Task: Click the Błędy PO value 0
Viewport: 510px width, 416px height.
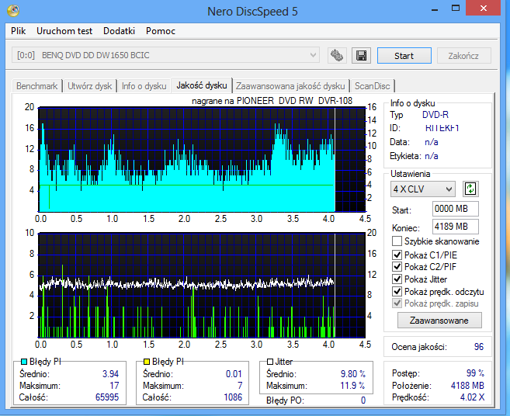Action: tap(363, 400)
